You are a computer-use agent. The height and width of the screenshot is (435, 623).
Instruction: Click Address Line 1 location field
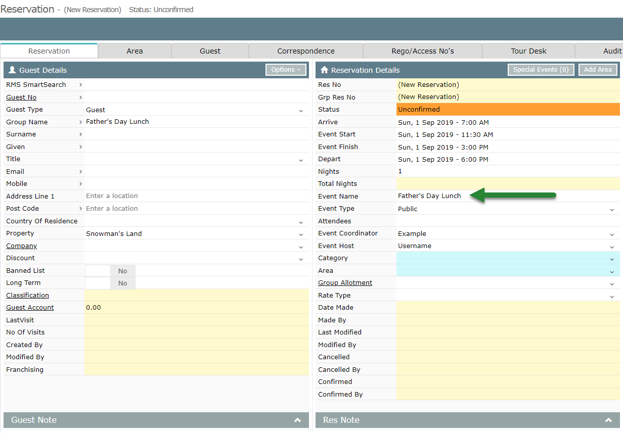197,196
